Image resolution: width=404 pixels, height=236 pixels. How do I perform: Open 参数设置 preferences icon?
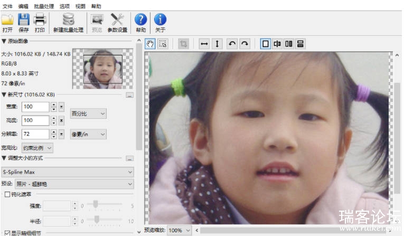117,23
